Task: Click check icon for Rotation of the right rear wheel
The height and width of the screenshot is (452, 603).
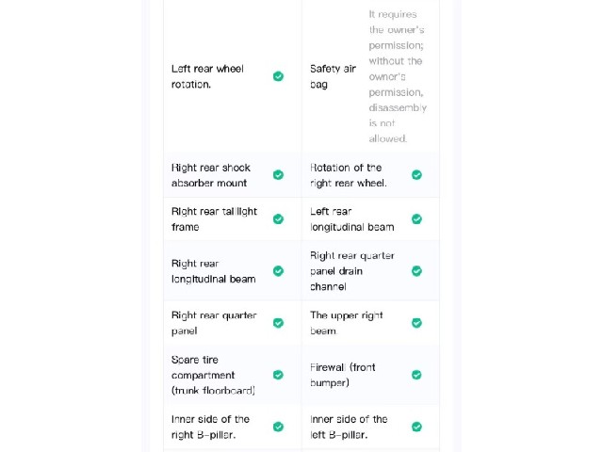Action: (416, 175)
